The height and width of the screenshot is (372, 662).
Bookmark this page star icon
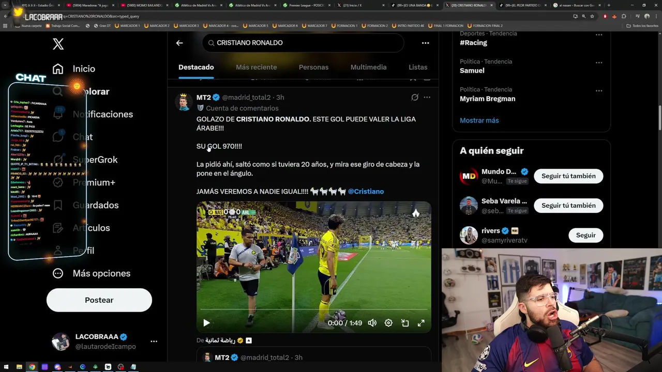pyautogui.click(x=592, y=16)
